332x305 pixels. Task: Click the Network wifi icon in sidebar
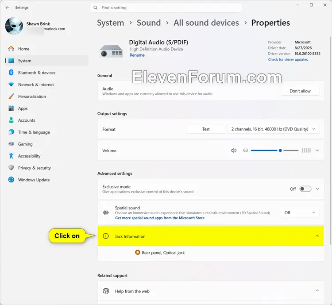tap(11, 85)
